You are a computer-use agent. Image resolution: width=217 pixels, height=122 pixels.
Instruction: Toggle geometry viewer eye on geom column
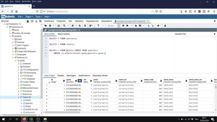[x=80, y=81]
